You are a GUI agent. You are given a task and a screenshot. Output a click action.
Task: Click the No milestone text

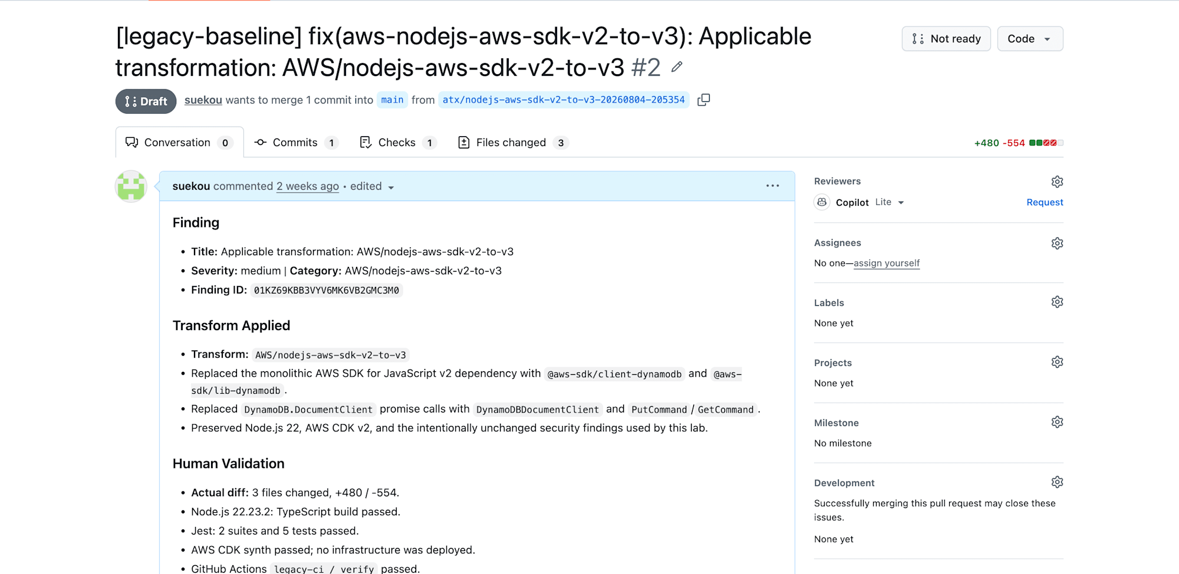(843, 443)
